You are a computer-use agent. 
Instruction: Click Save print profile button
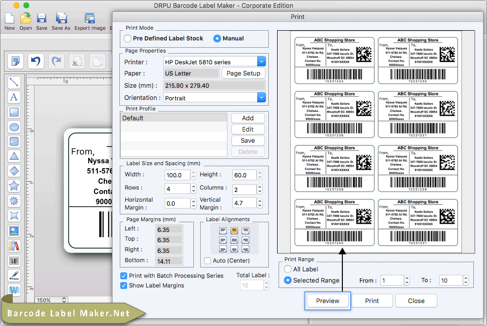point(248,140)
